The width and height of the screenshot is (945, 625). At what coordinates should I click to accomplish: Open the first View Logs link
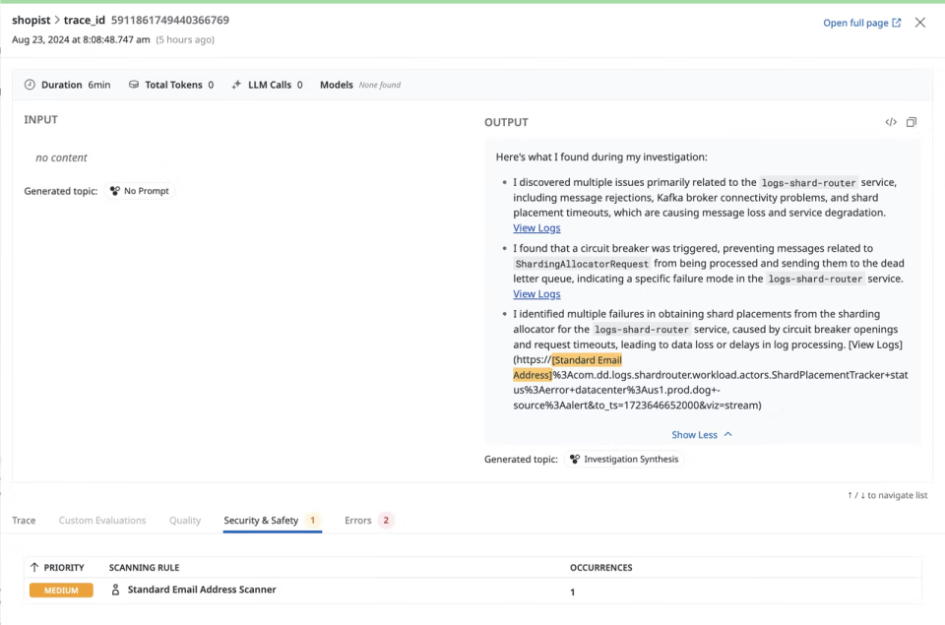[536, 228]
